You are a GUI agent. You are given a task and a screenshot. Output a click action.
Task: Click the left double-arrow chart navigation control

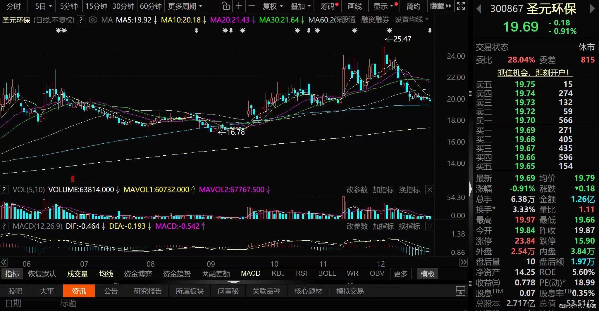click(x=4, y=262)
